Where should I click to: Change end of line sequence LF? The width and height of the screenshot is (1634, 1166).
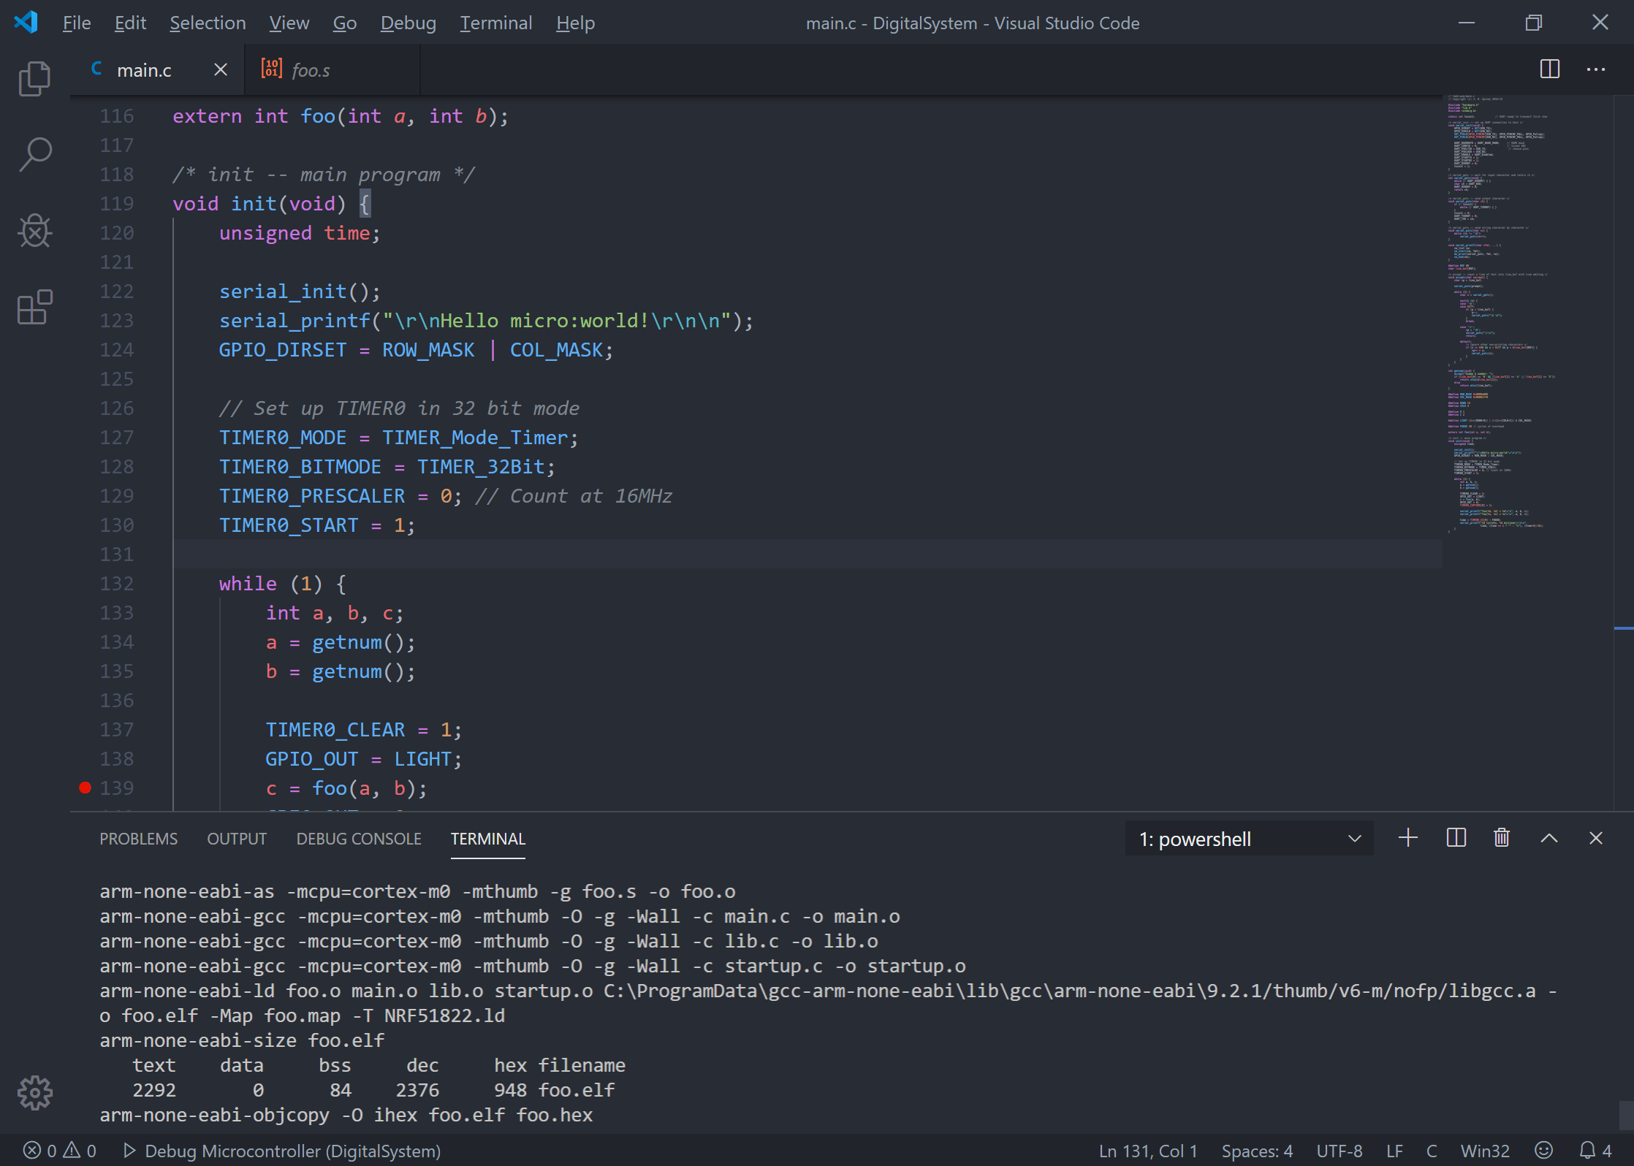pos(1394,1151)
